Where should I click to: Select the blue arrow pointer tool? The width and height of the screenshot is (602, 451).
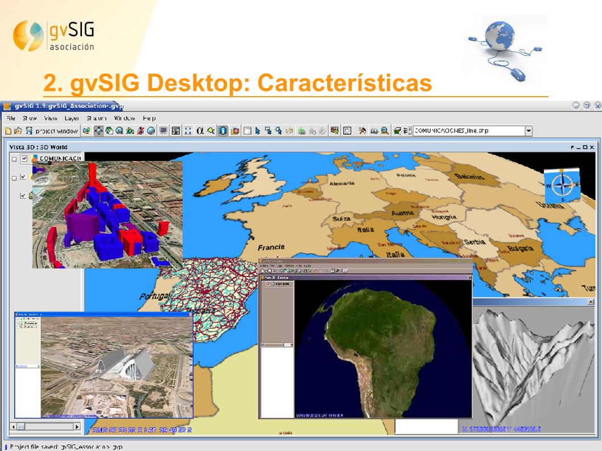258,131
